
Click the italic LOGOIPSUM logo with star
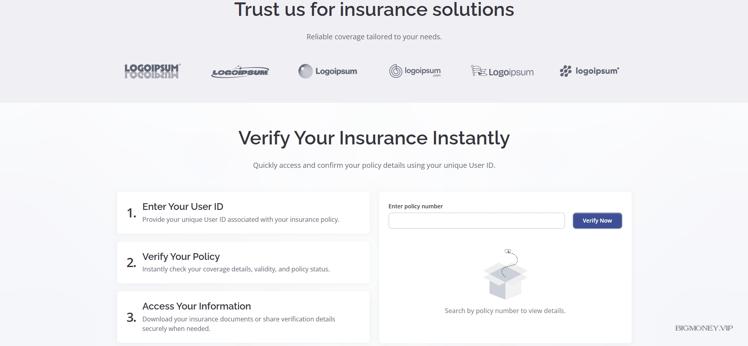tap(240, 71)
